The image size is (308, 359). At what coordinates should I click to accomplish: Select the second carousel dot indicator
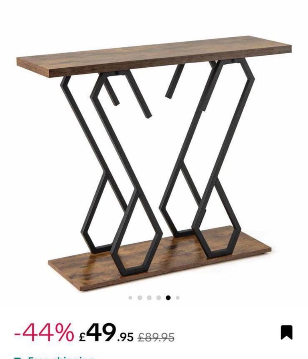coord(140,298)
